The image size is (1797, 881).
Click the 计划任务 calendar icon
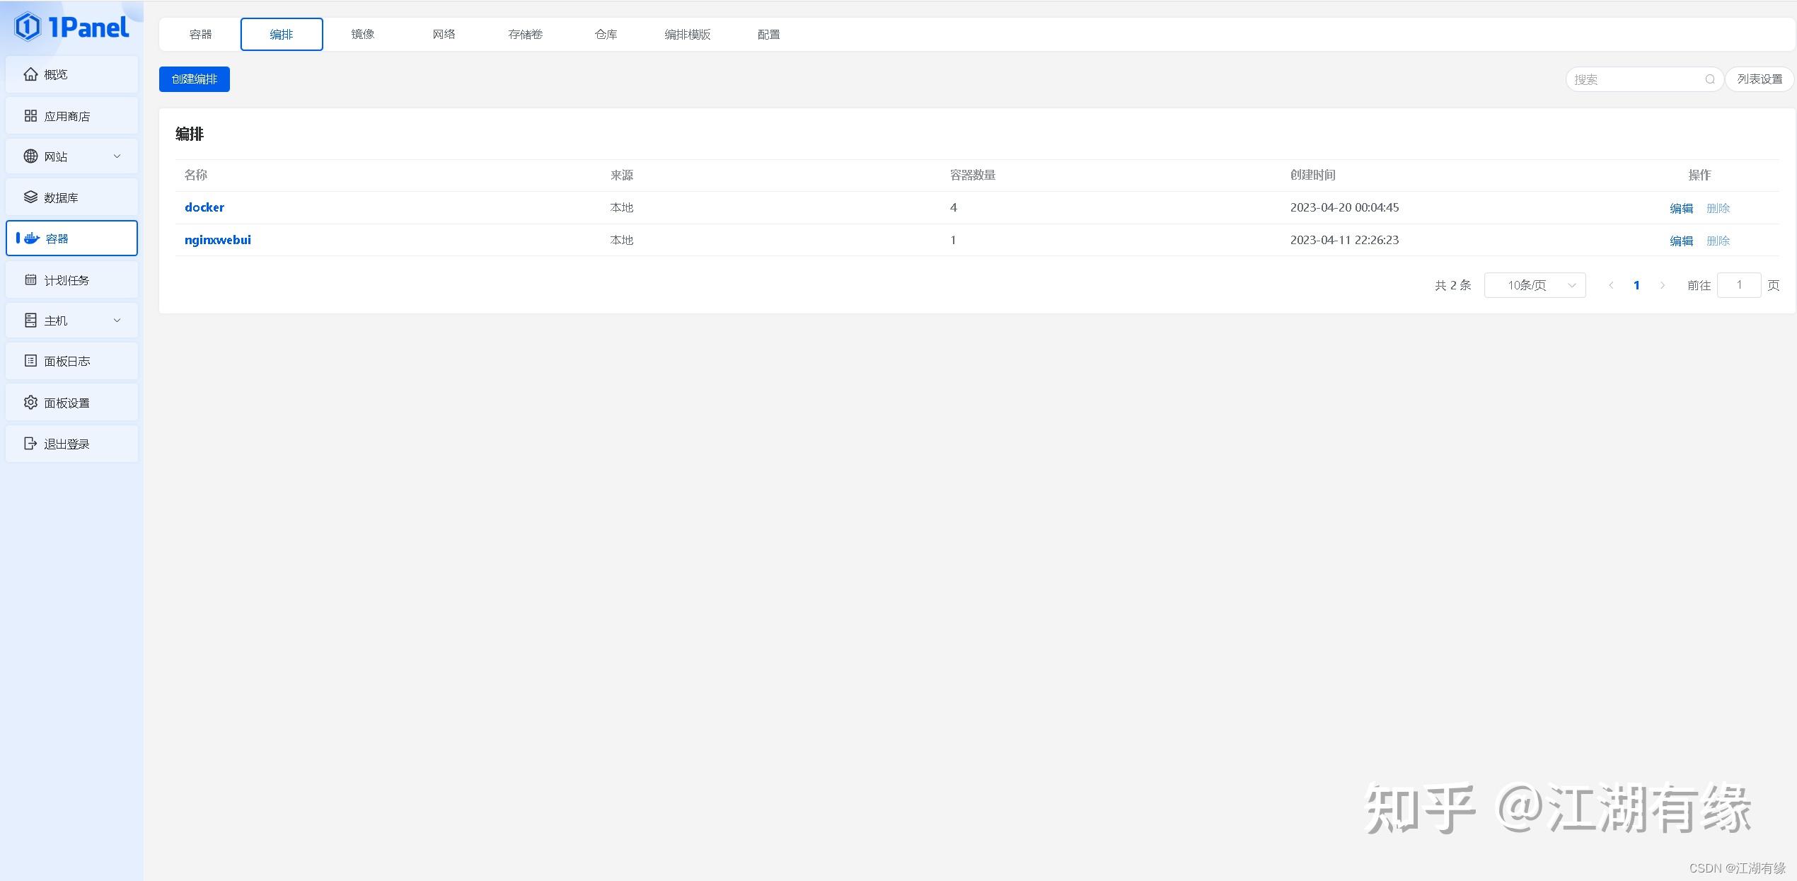[x=30, y=280]
